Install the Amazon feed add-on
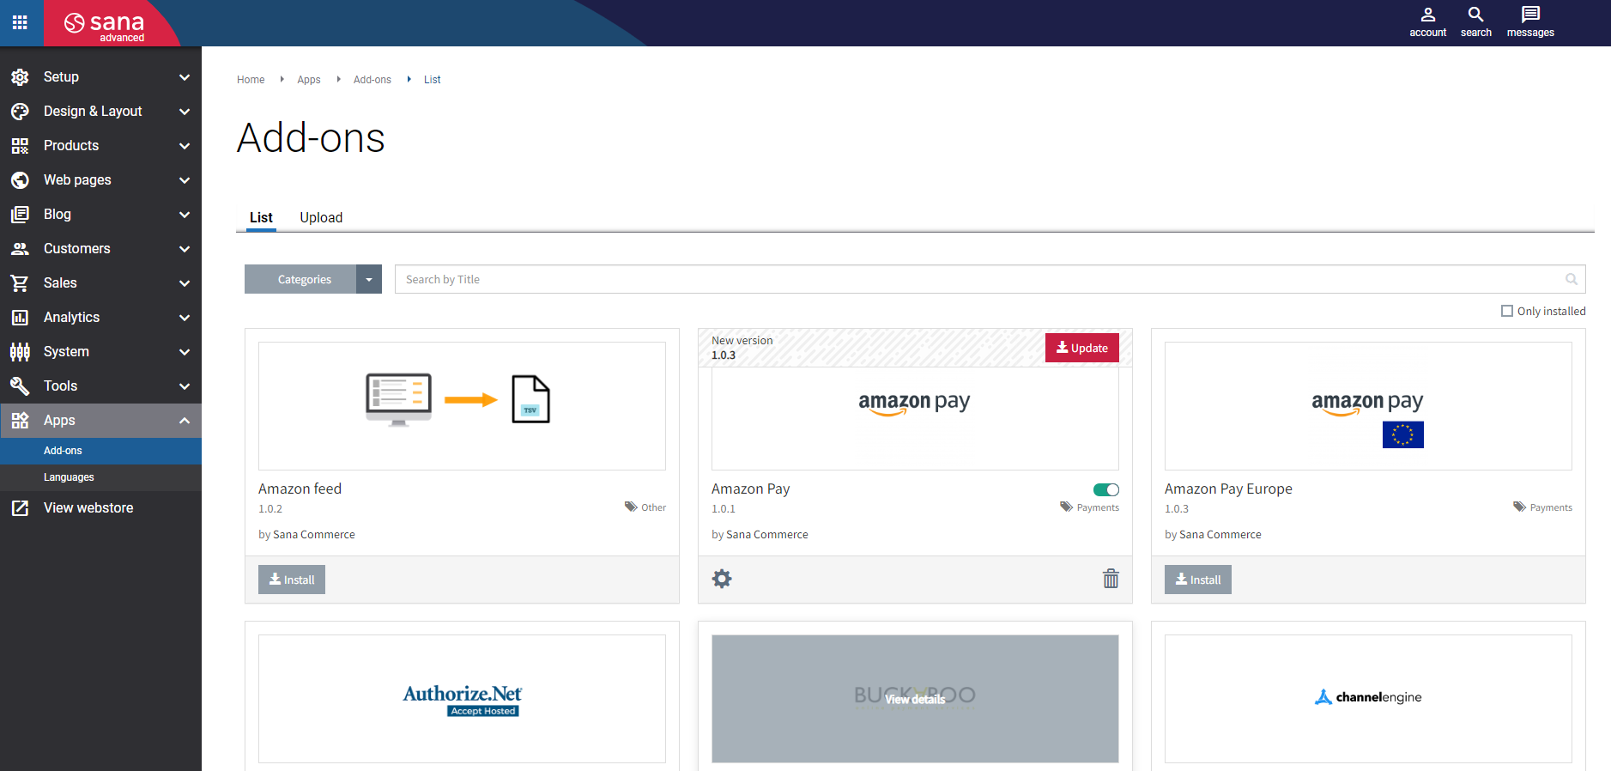Screen dimensions: 1611x771 point(292,580)
